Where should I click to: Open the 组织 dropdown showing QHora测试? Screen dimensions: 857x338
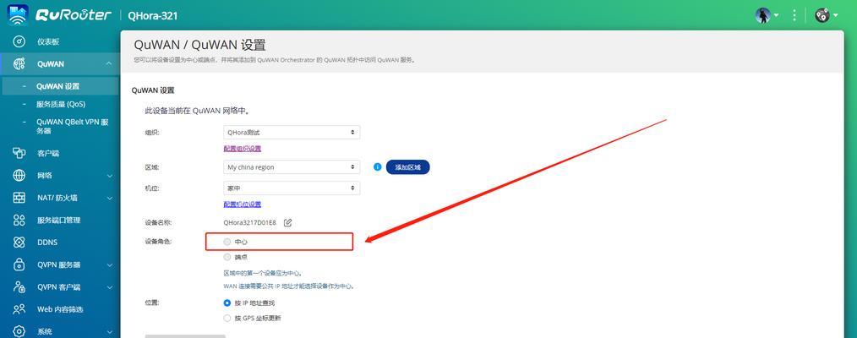[x=292, y=132]
